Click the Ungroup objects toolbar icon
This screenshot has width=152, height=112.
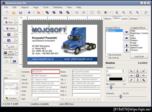[99, 12]
